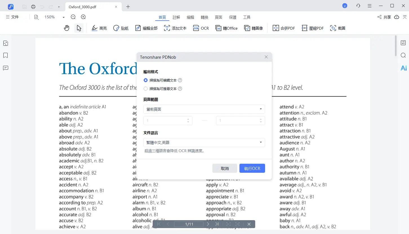This screenshot has height=234, width=409.
Task: Go to the previous page
Action: click(x=168, y=224)
